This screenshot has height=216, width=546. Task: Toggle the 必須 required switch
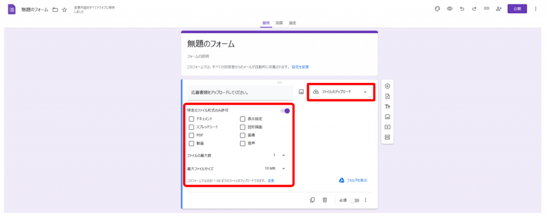[x=355, y=201]
